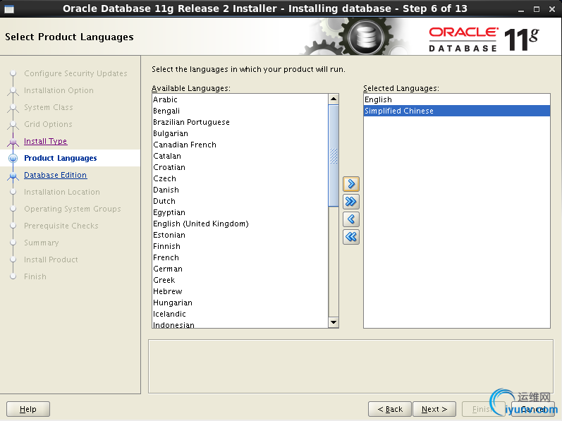Image resolution: width=562 pixels, height=421 pixels.
Task: Click the Installation Option step
Action: 59,90
